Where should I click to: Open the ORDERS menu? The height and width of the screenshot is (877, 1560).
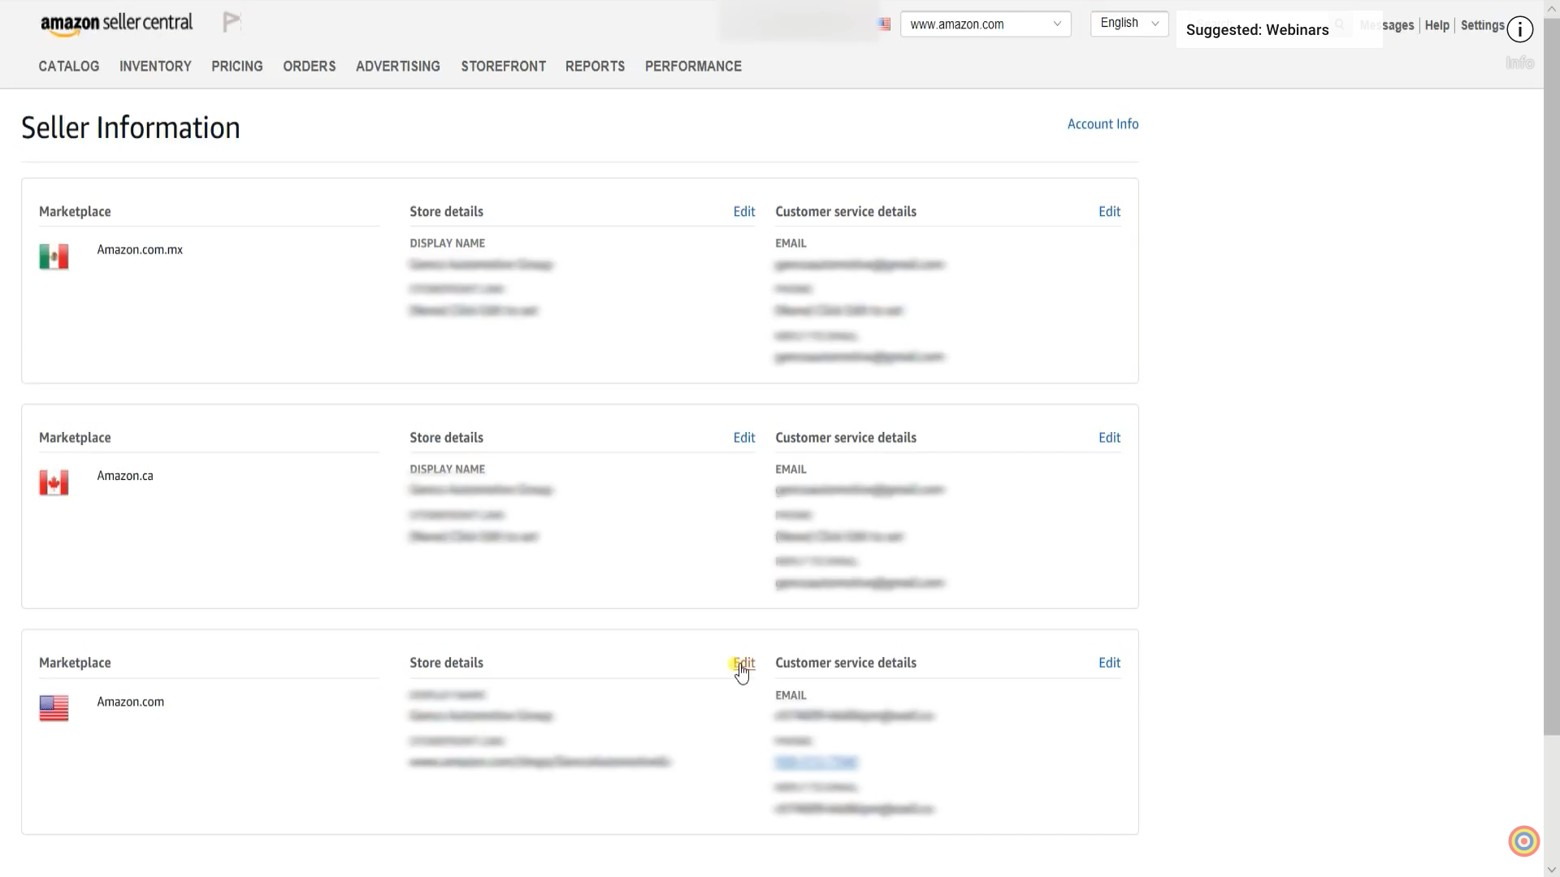pos(310,67)
